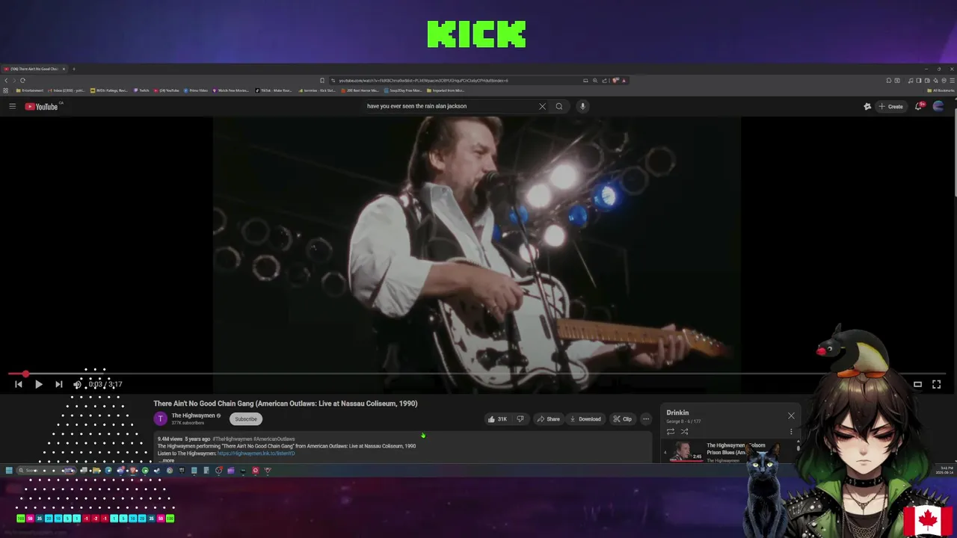Open the account avatar menu
The width and height of the screenshot is (957, 538).
938,106
